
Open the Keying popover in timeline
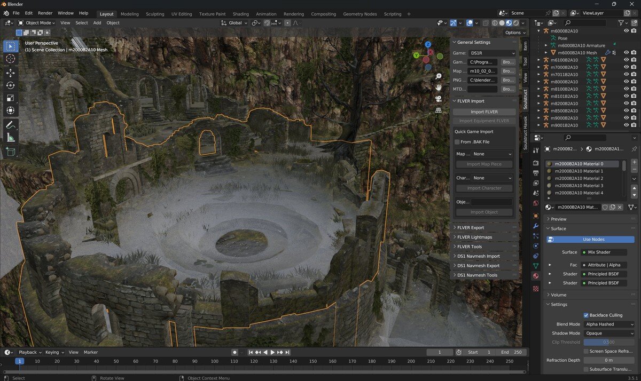tap(54, 352)
